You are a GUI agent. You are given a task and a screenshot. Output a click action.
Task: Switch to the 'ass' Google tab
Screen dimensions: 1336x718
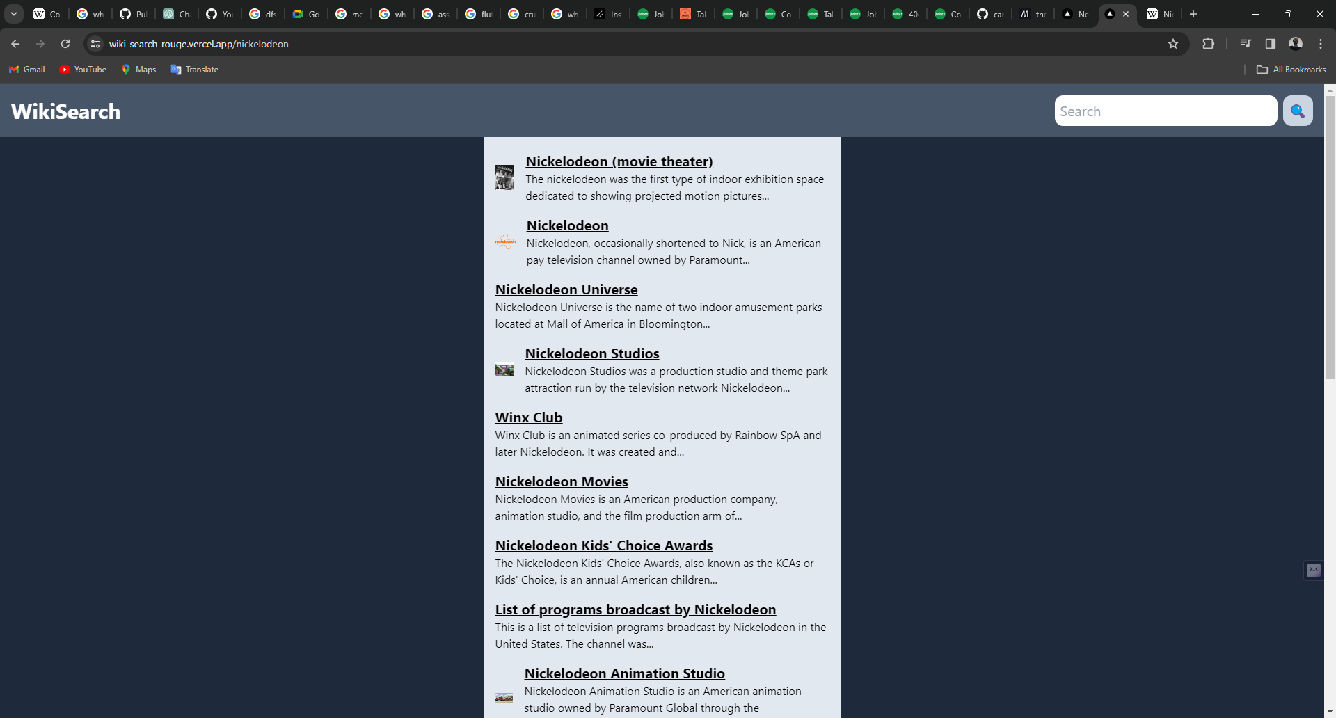[x=436, y=14]
